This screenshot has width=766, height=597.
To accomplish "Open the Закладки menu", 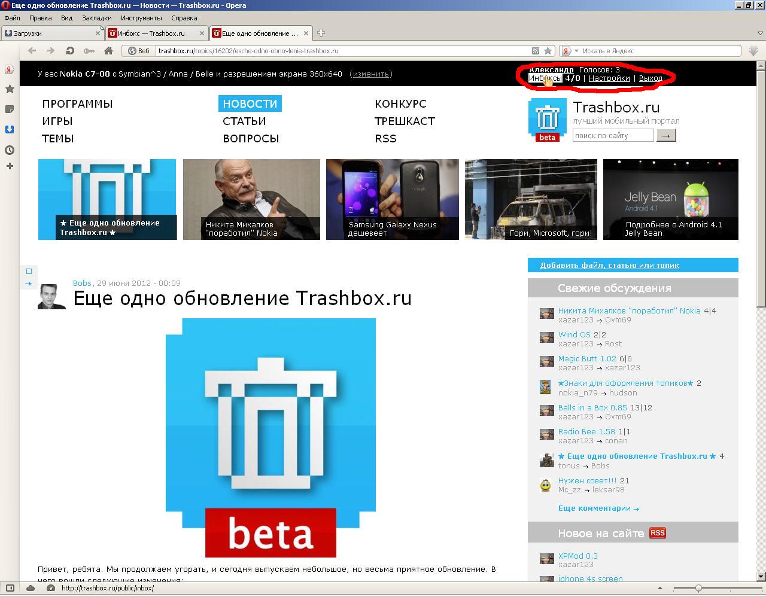I will point(96,18).
